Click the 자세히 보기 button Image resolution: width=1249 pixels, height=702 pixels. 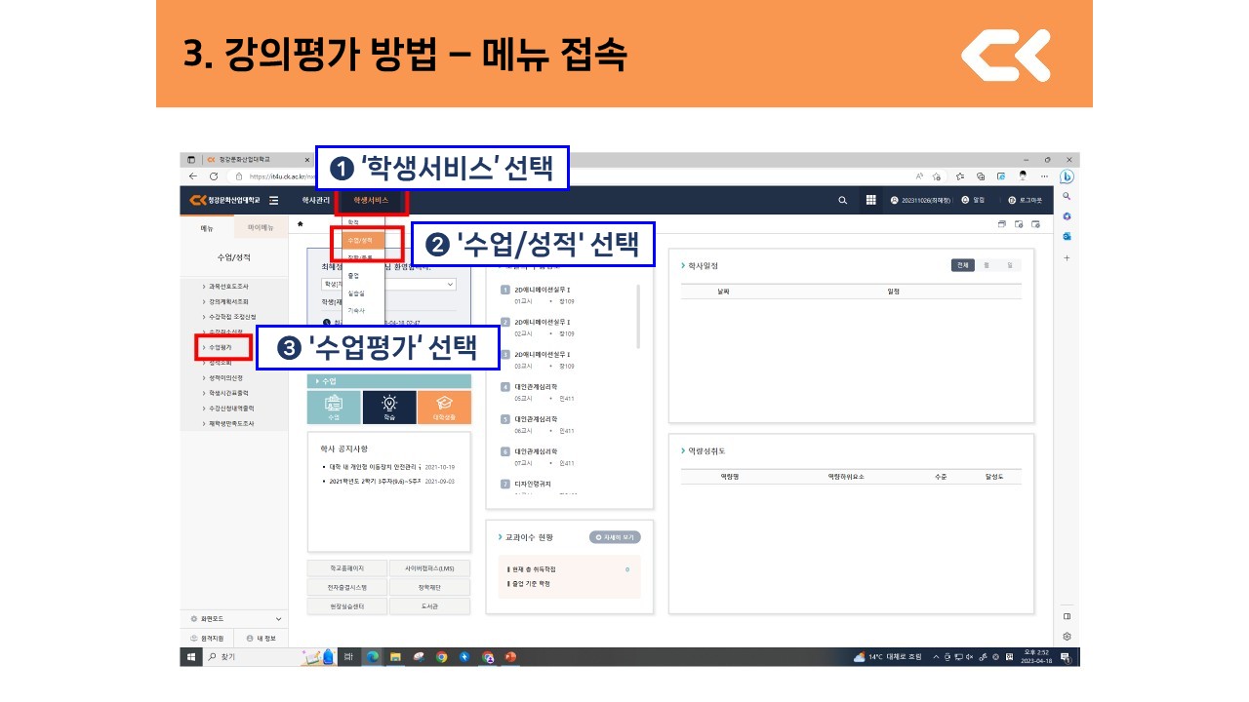pyautogui.click(x=615, y=537)
